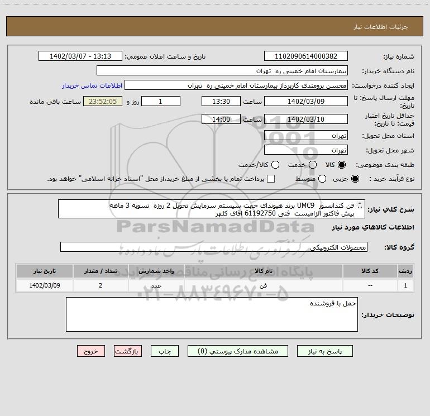Click the چاپ print button
The height and width of the screenshot is (416, 430).
pyautogui.click(x=165, y=351)
